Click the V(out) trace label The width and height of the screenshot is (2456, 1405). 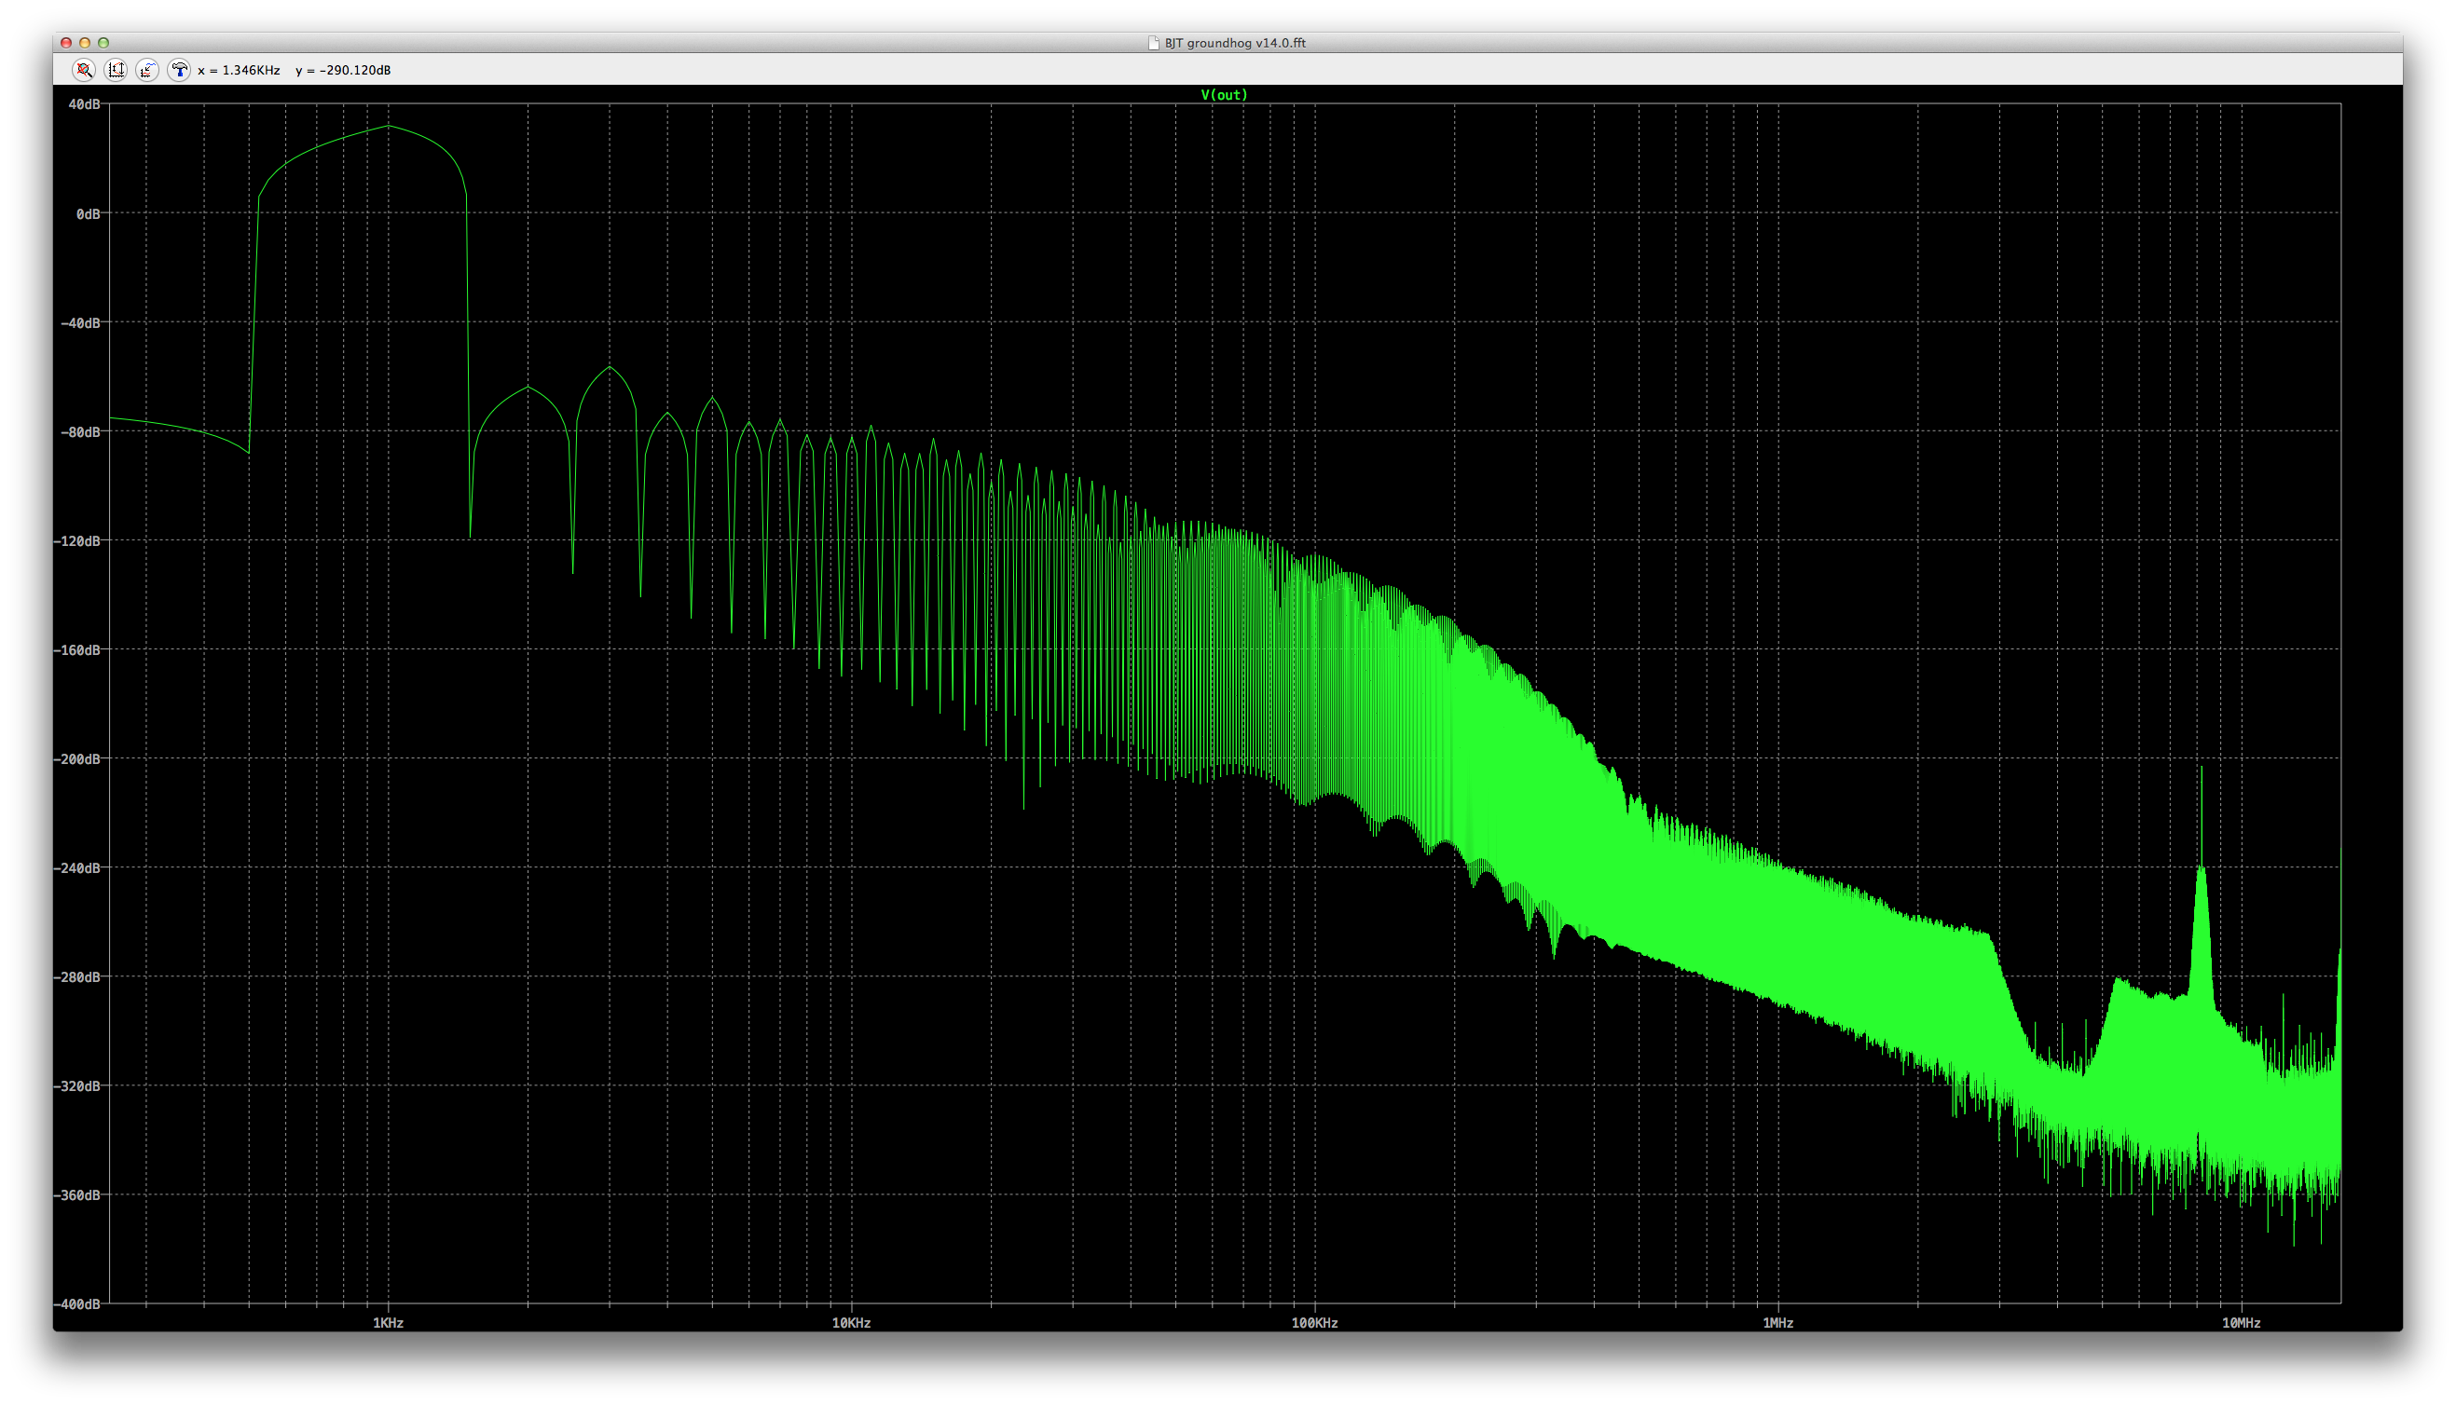tap(1224, 95)
